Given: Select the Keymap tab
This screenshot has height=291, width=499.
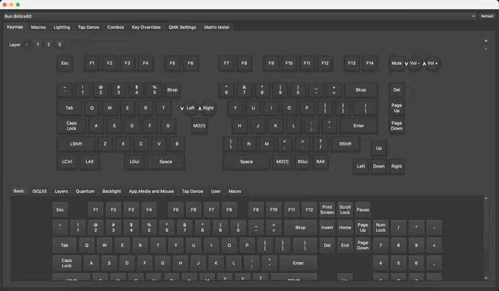Looking at the screenshot, I should pos(15,27).
